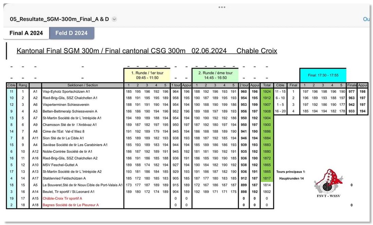Switch to the Final A 2024 tab
373x225 pixels.
click(26, 33)
